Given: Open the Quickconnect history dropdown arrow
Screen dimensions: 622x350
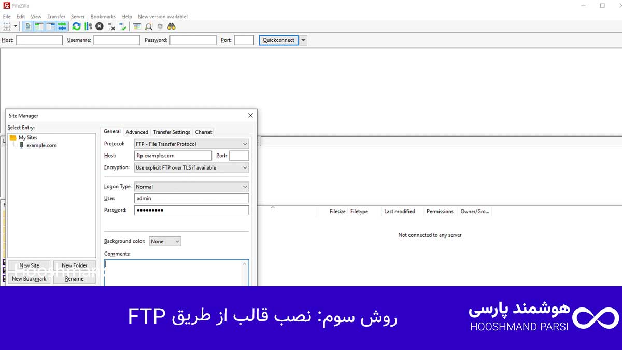Looking at the screenshot, I should [x=303, y=40].
